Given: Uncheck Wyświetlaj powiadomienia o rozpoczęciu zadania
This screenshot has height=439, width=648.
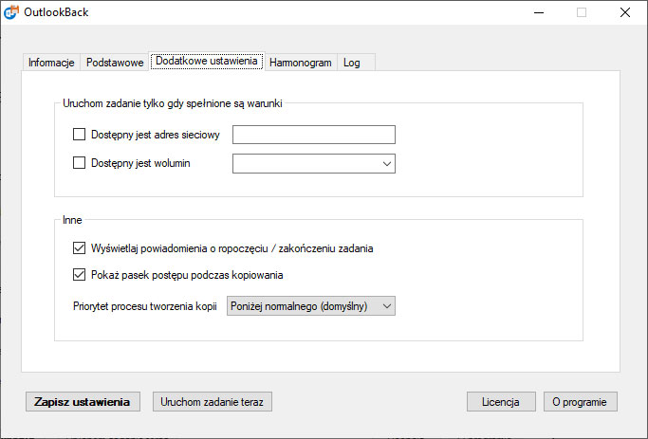Looking at the screenshot, I should tap(79, 247).
